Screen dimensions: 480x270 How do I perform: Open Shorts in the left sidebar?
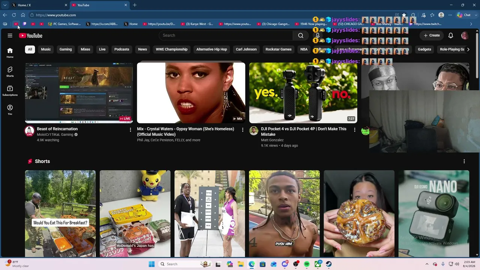[10, 72]
